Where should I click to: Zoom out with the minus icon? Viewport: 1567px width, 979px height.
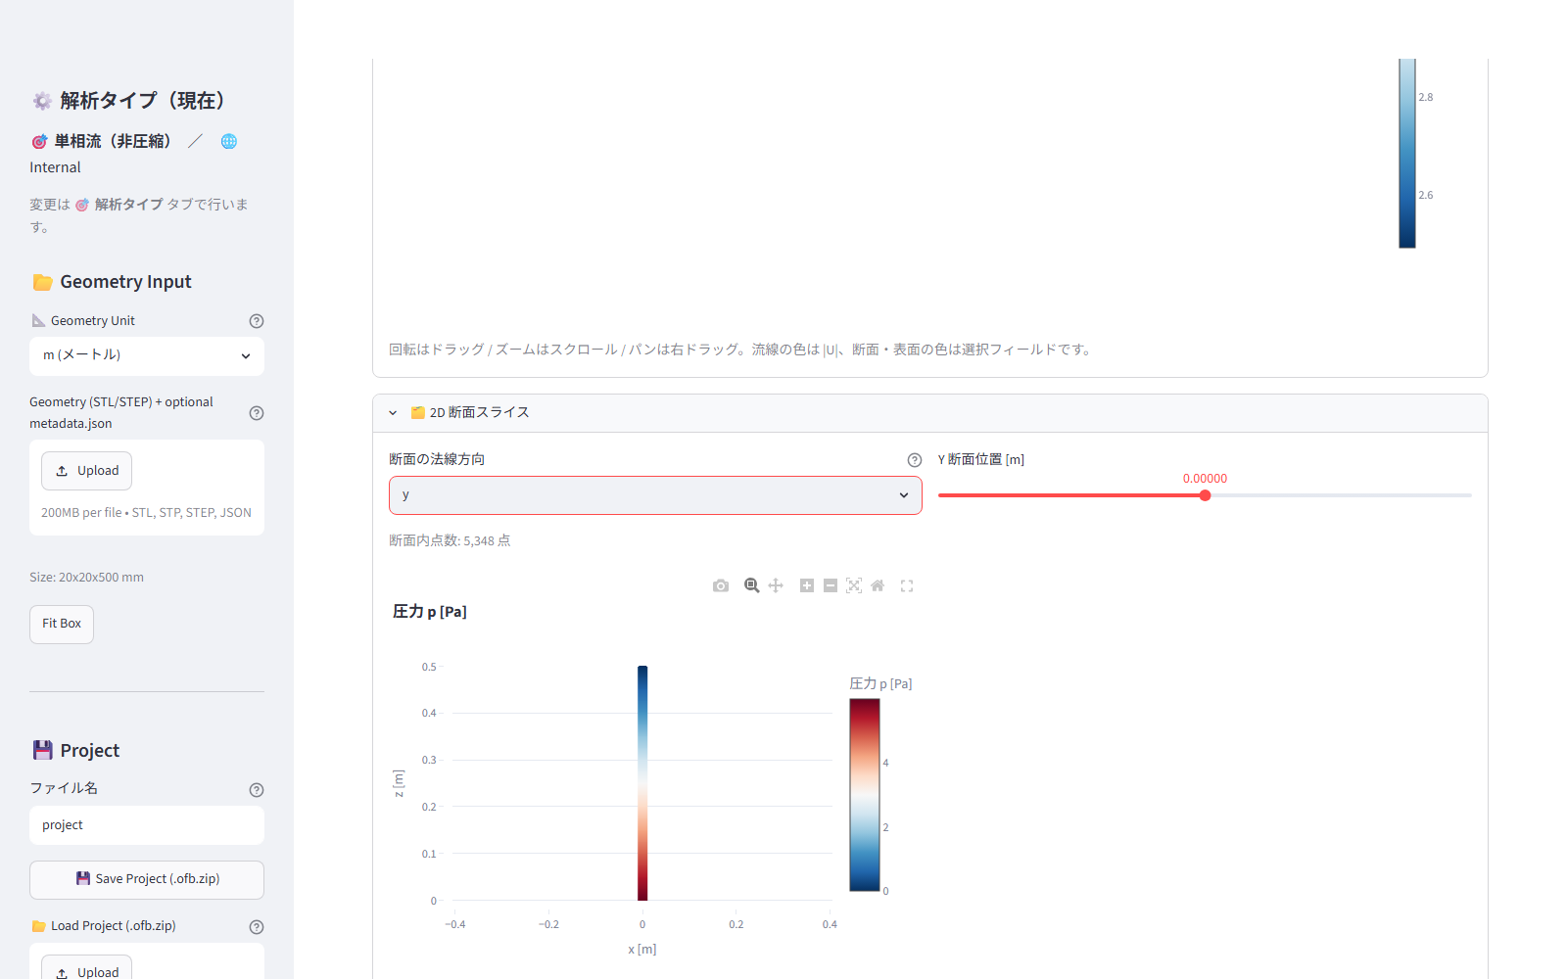(x=831, y=585)
